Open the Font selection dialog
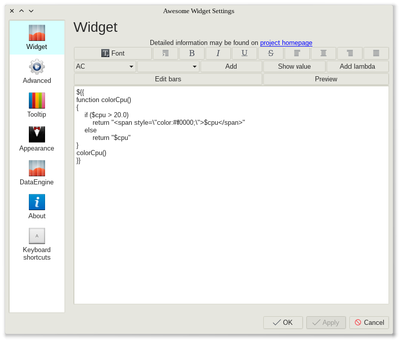The height and width of the screenshot is (342, 401). click(113, 54)
